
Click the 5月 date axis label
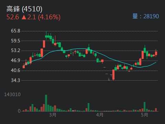click(144, 115)
